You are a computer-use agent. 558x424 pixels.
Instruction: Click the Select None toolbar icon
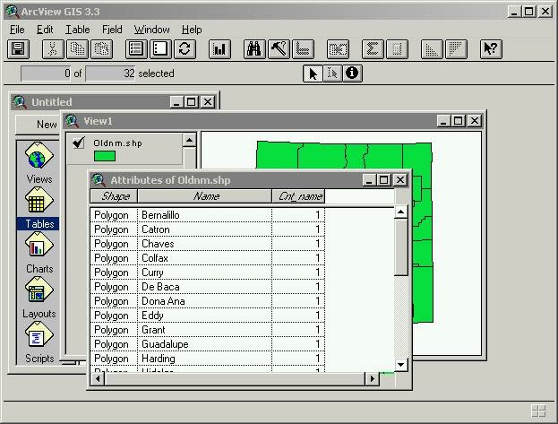(x=160, y=48)
